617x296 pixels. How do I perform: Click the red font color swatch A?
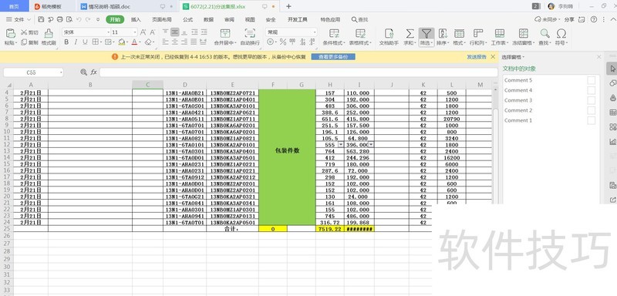(134, 42)
